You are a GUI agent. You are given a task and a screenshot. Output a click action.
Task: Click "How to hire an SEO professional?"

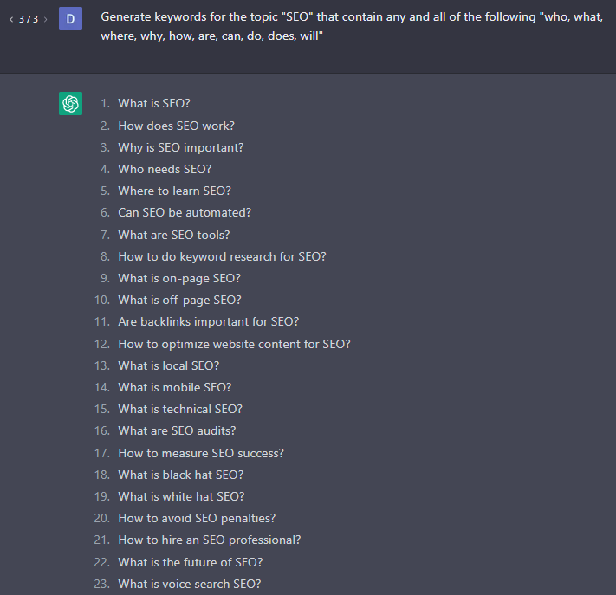[x=210, y=540]
